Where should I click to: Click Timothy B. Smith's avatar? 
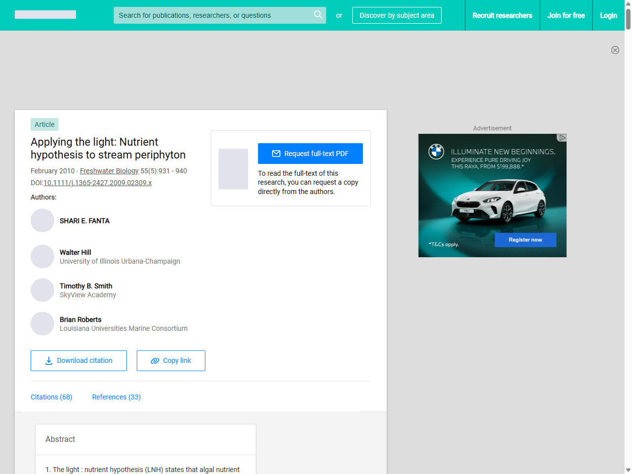tap(42, 290)
